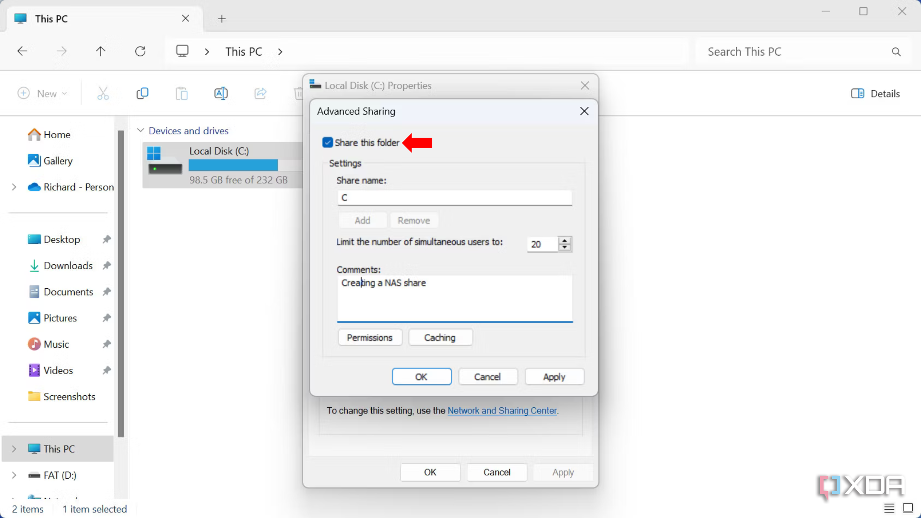
Task: Select the Cut tool in the toolbar
Action: pyautogui.click(x=103, y=93)
